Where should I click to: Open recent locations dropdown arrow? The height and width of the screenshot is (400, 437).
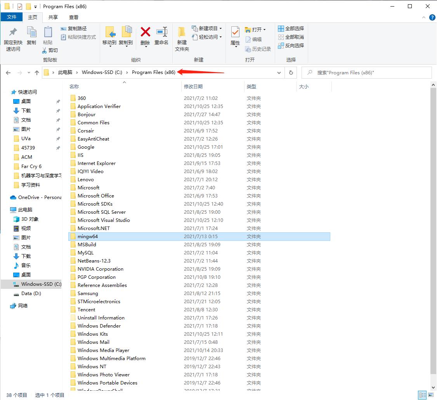[x=29, y=72]
